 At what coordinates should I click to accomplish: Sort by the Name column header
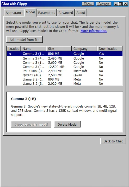pos(34,49)
